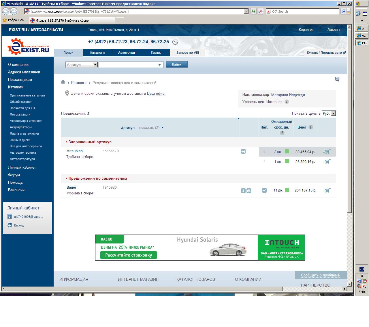Image resolution: width=369 pixels, height=327 pixels.
Task: Click the Выход logout link
Action: [19, 225]
